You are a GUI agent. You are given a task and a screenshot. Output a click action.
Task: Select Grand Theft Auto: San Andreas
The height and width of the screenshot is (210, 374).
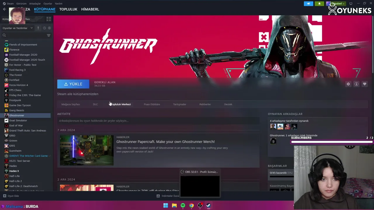pos(27,131)
